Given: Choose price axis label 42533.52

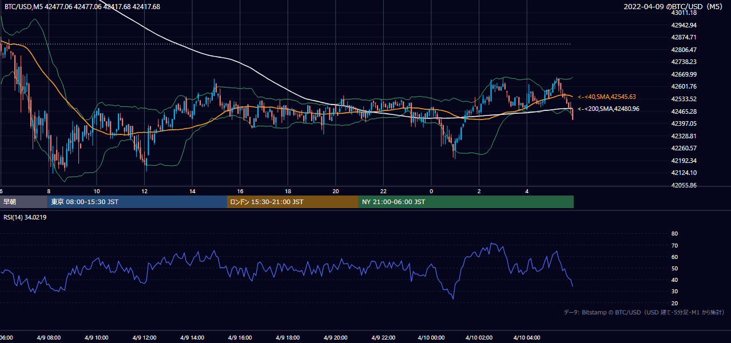Looking at the screenshot, I should point(684,99).
